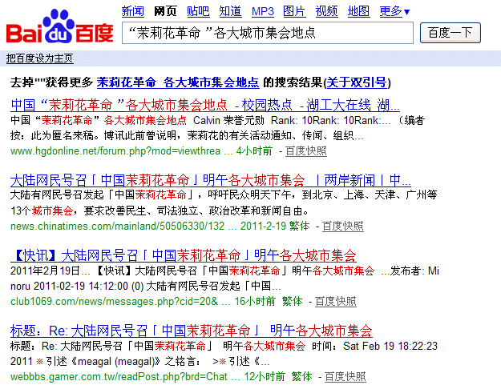501x385 pixels.
Task: Open the 关于双引号 help link
Action: pos(356,82)
